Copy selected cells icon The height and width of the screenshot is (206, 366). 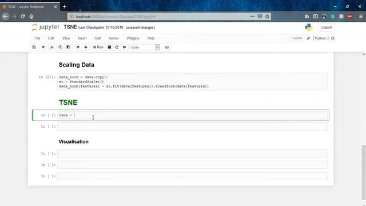(60, 47)
